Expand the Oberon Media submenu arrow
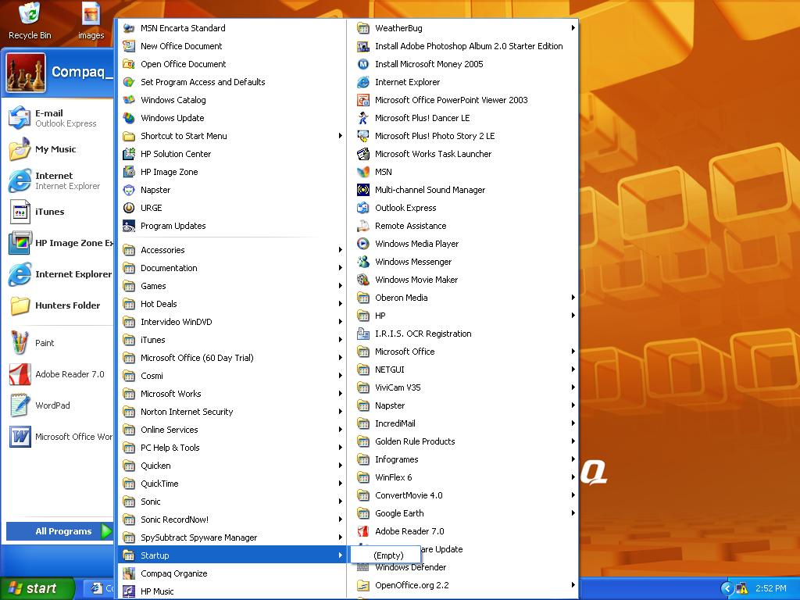Viewport: 800px width, 600px height. 573,298
